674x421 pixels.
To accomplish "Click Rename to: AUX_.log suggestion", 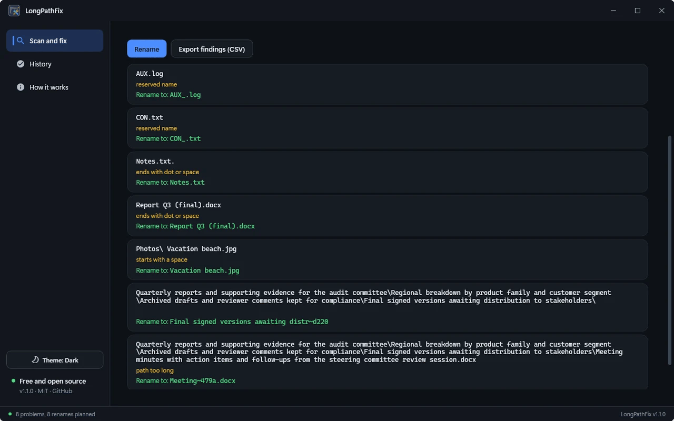I will coord(168,95).
